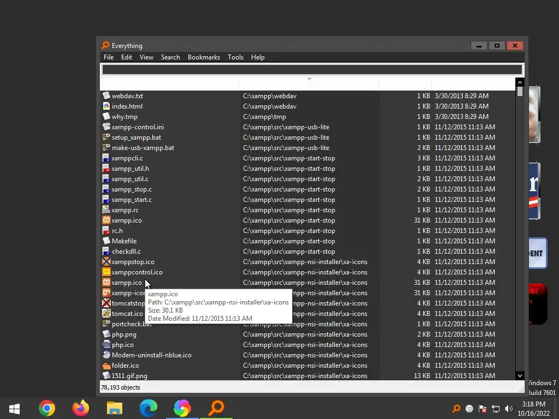559x419 pixels.
Task: Select the Modern-uninstall-nblue.ico file icon
Action: [x=106, y=355]
